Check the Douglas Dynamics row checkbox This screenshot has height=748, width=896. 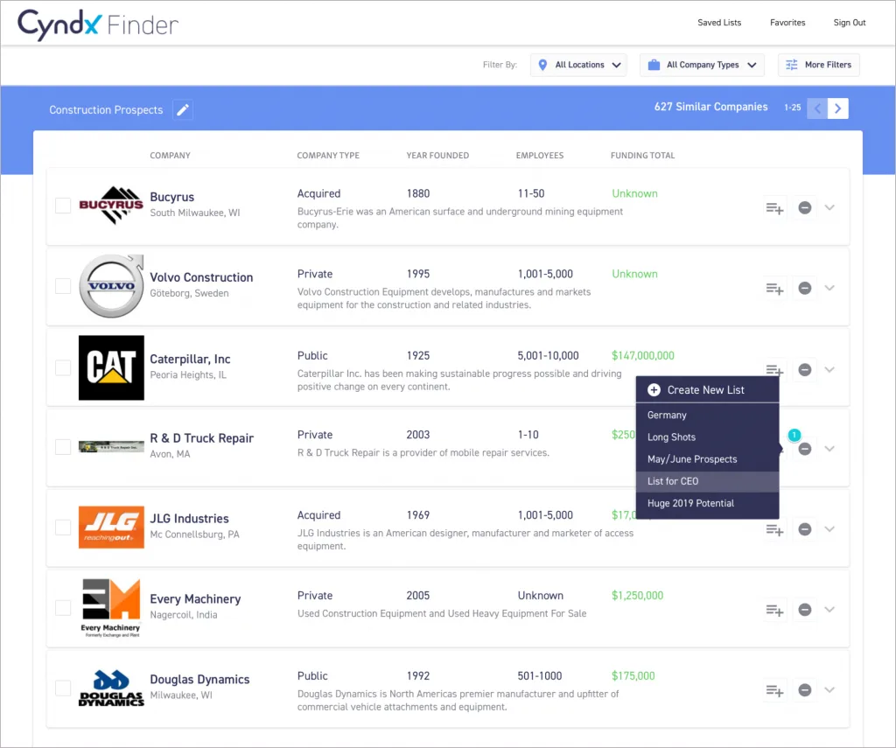tap(63, 688)
